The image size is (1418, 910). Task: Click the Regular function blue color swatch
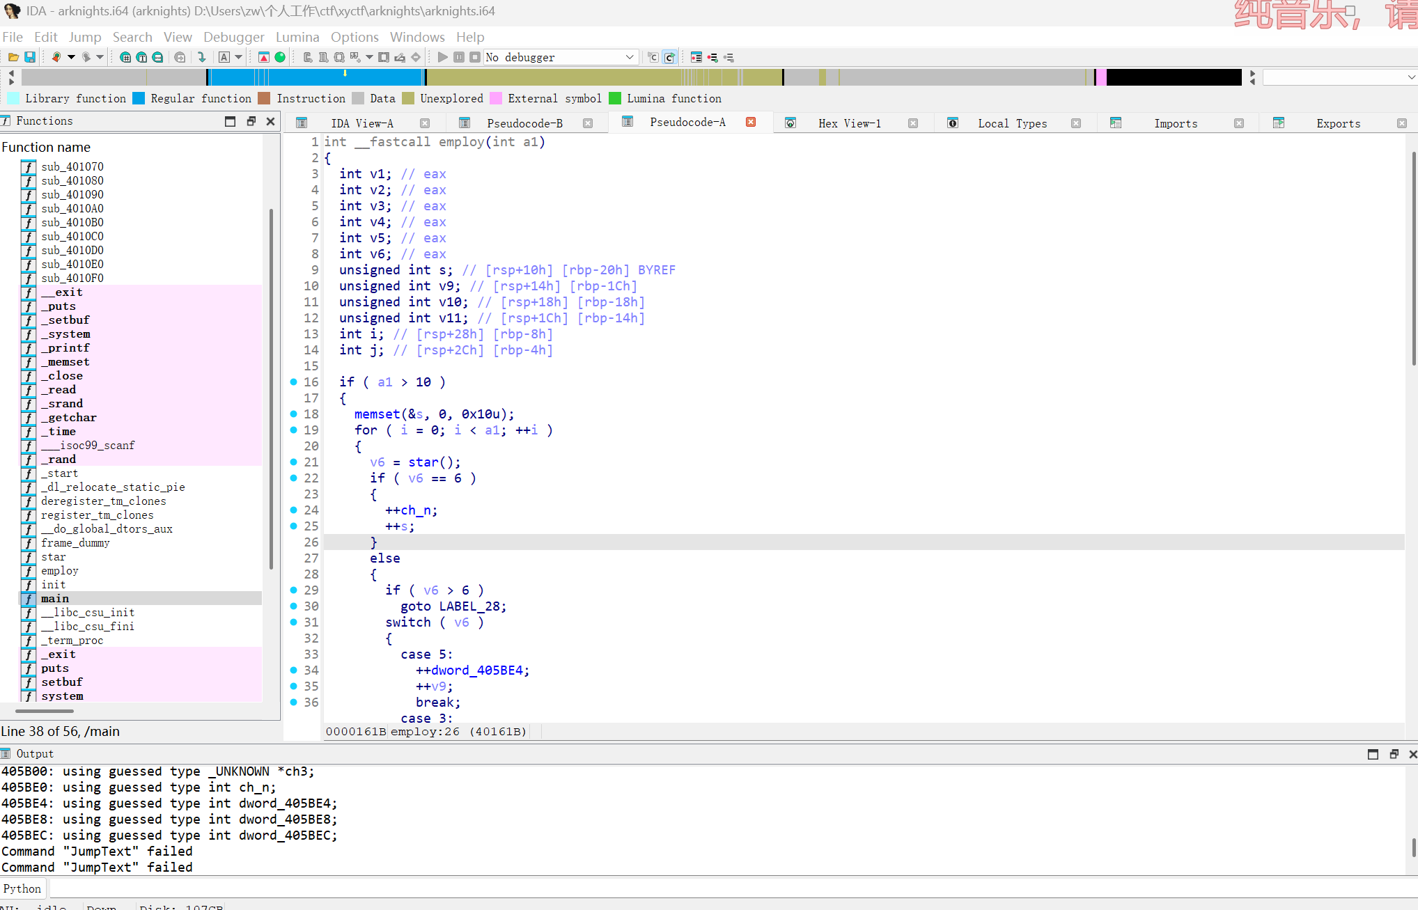(x=139, y=98)
